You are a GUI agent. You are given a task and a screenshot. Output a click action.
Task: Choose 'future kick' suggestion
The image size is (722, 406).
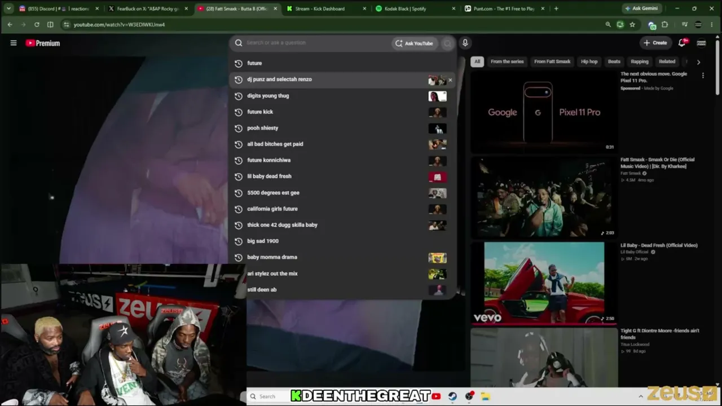point(342,112)
